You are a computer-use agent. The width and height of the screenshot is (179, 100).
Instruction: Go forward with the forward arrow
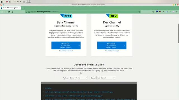(x=6, y=12)
